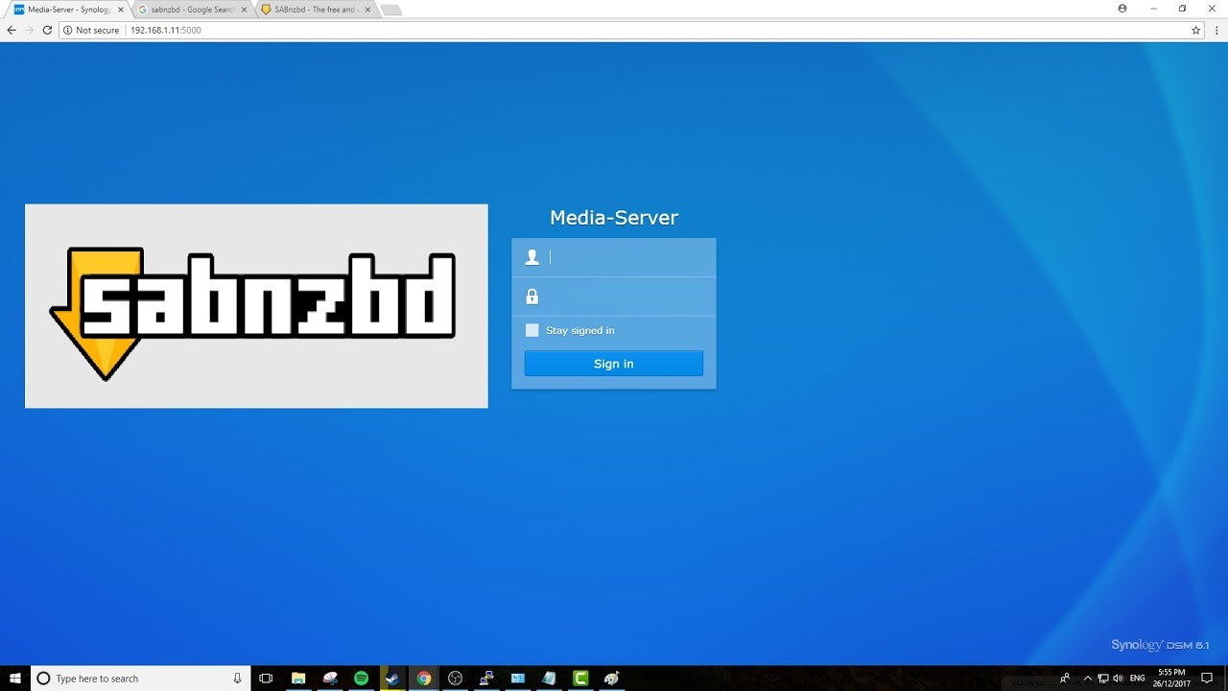Close the sabnzbd Google Search tab
1228x691 pixels.
[x=244, y=10]
